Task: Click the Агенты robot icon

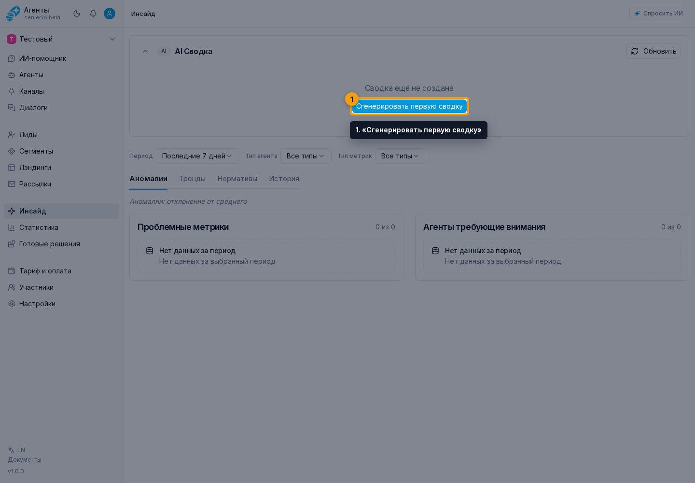Action: click(x=12, y=75)
